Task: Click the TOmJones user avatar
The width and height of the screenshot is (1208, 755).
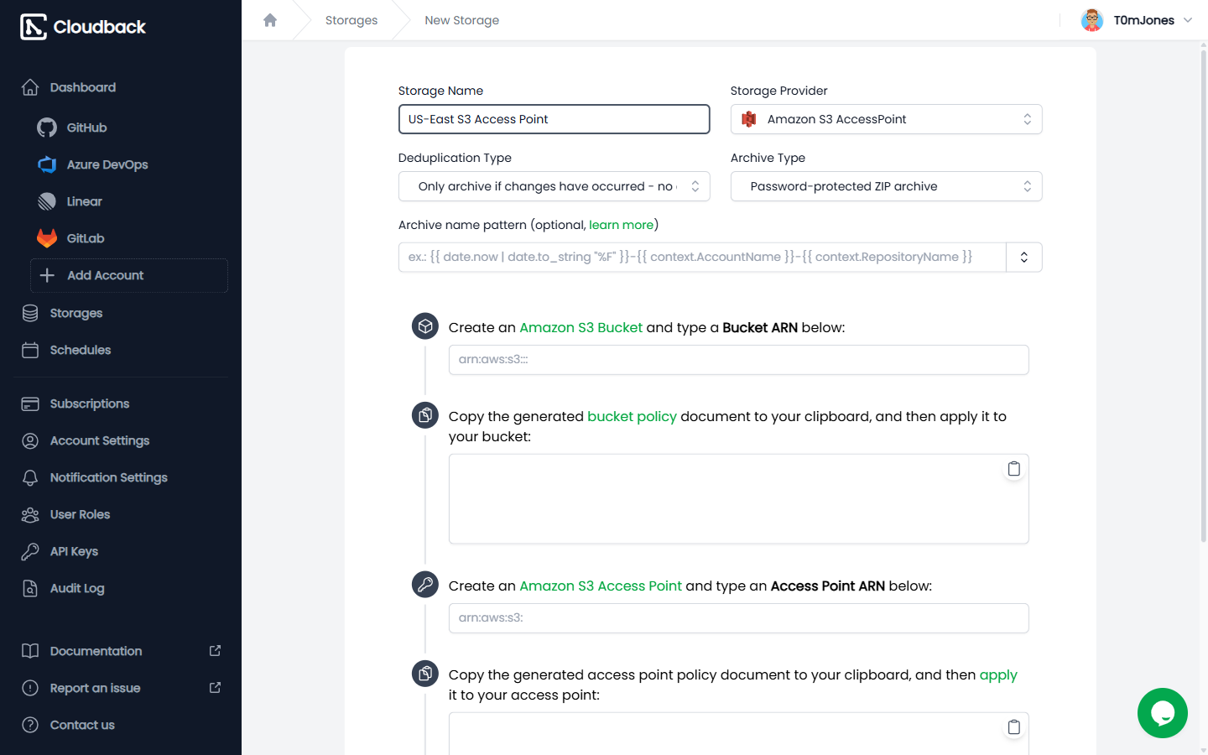Action: [x=1092, y=20]
